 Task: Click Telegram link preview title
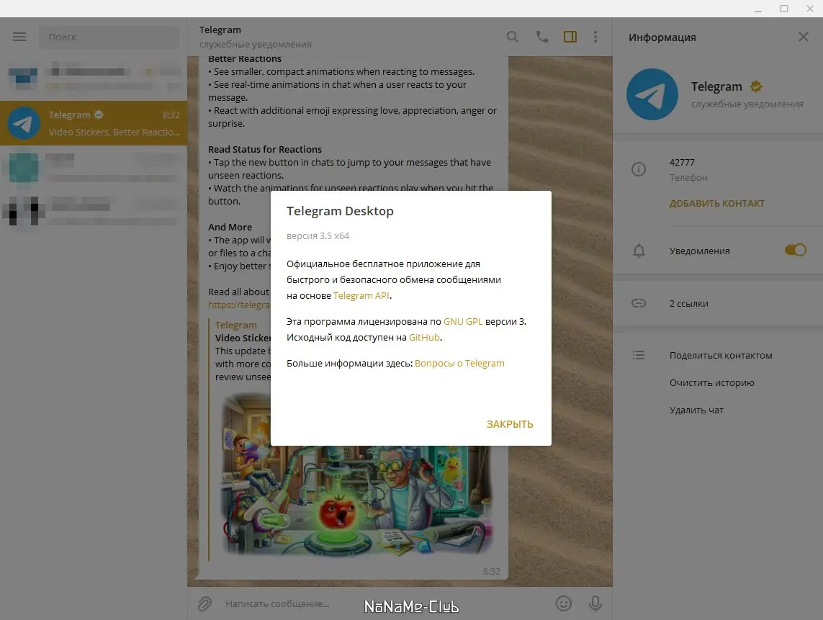tap(235, 325)
